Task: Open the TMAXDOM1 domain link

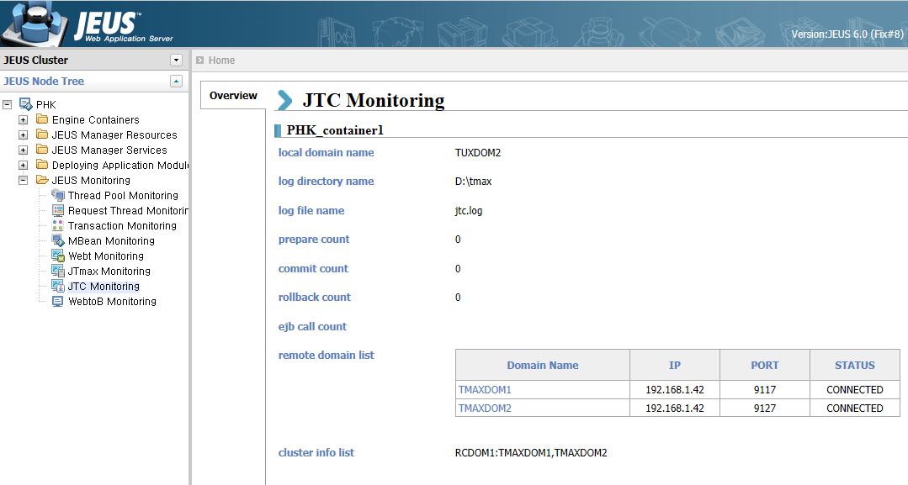Action: [x=485, y=390]
